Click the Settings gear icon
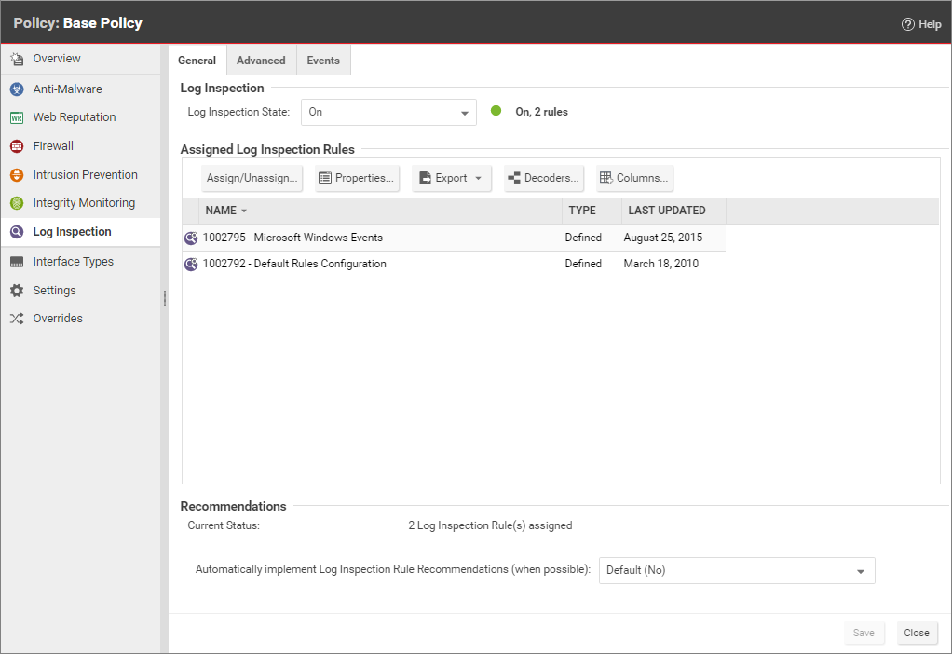The image size is (952, 654). (x=17, y=291)
